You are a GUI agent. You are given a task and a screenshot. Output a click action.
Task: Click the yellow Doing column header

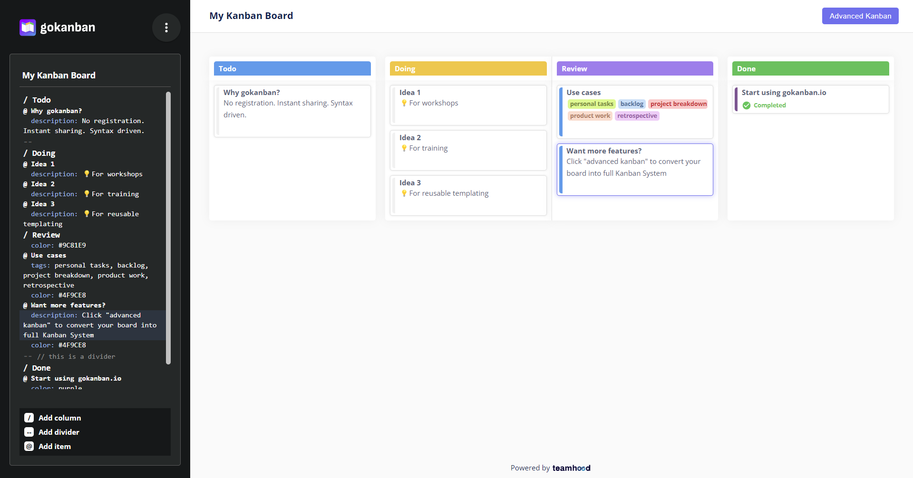[x=468, y=68]
